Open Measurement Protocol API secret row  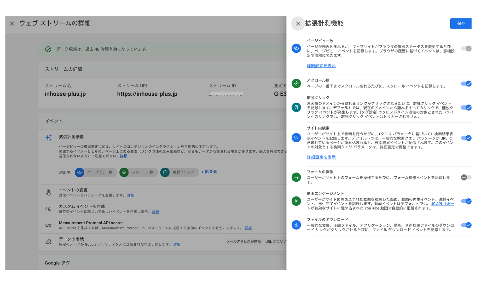click(162, 225)
